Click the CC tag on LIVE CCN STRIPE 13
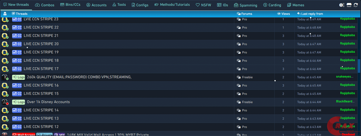 17,118
